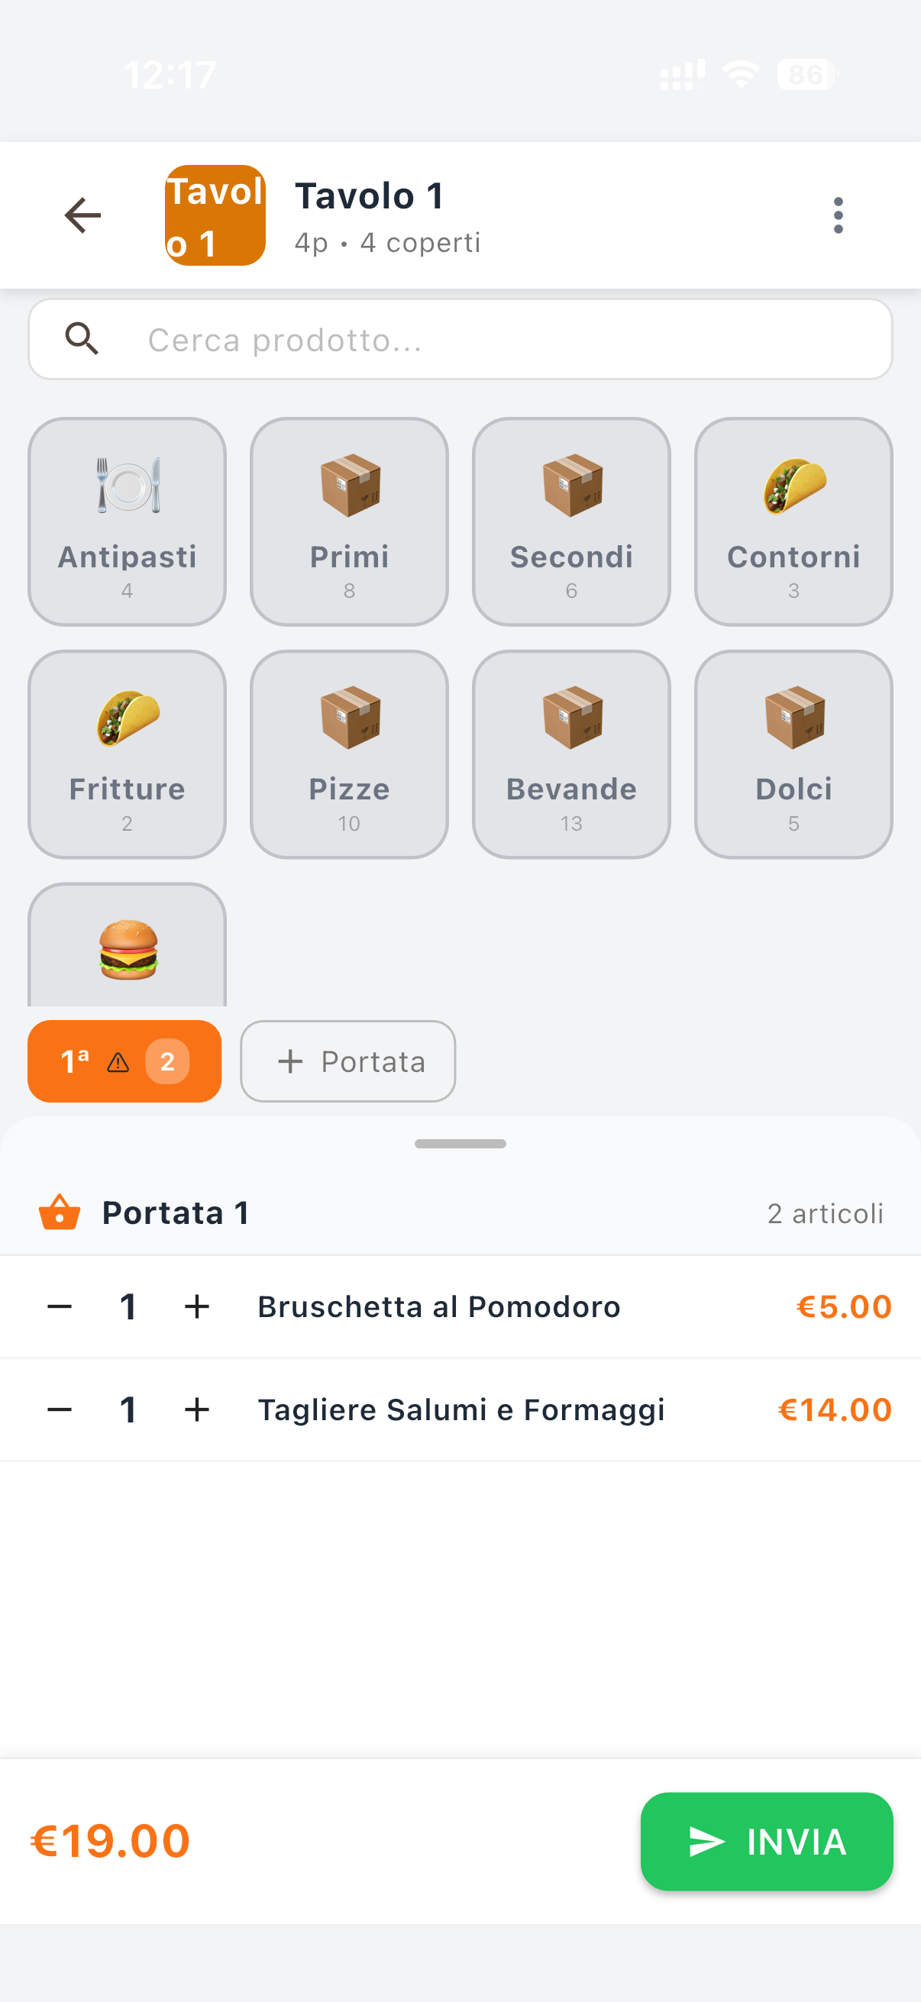The height and width of the screenshot is (2002, 921).
Task: Add a new Portata
Action: tap(347, 1061)
